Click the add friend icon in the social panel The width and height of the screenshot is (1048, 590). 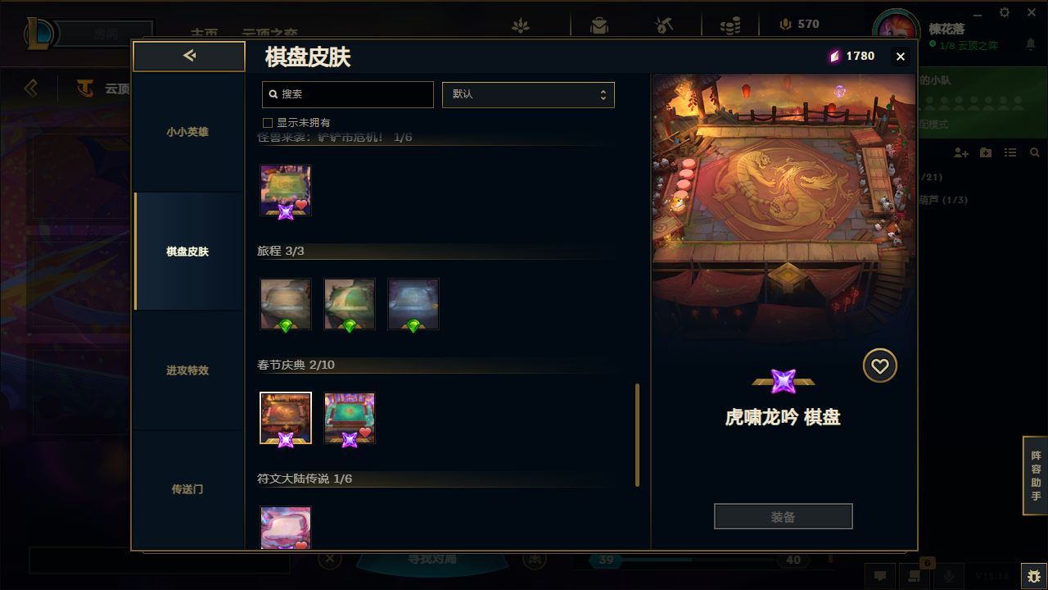[960, 152]
